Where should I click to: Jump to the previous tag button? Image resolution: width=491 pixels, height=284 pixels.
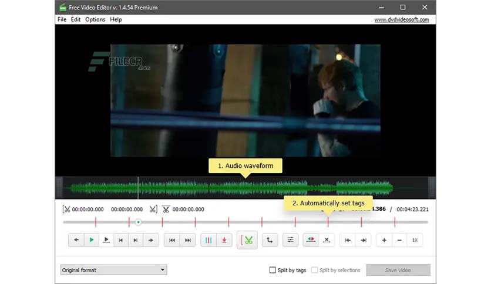[x=172, y=240]
